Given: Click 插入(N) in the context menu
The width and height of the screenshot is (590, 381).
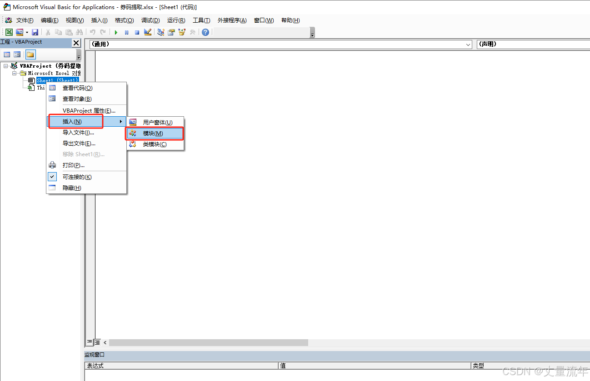Looking at the screenshot, I should click(x=86, y=122).
